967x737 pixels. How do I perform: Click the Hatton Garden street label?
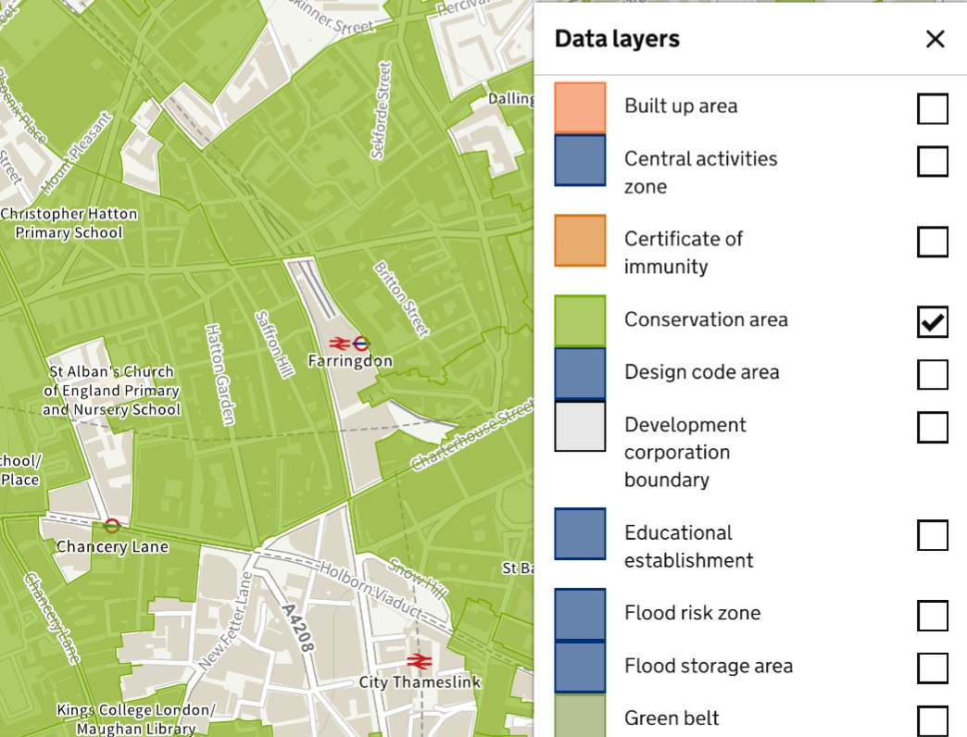click(220, 374)
